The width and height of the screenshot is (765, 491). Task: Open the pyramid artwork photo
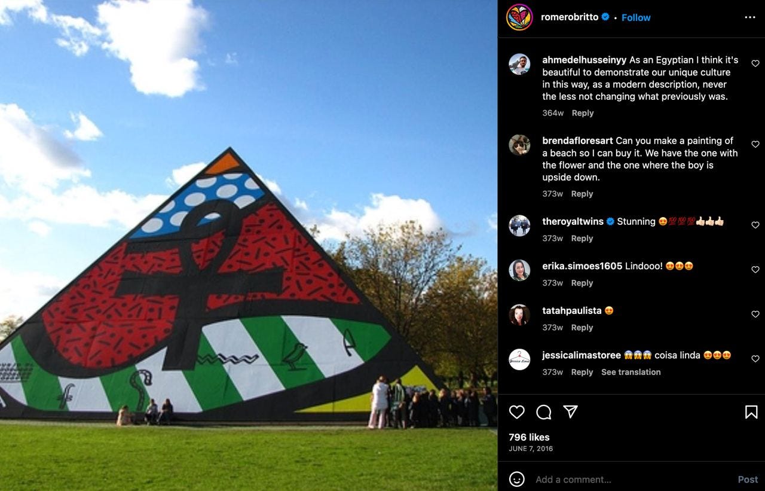pos(249,245)
